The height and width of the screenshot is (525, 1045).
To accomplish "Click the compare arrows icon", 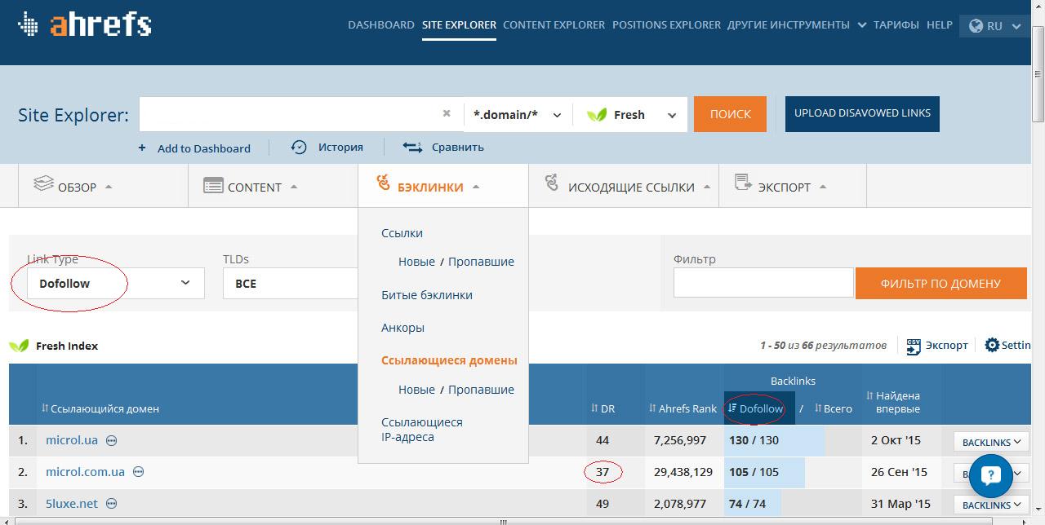I will point(412,147).
